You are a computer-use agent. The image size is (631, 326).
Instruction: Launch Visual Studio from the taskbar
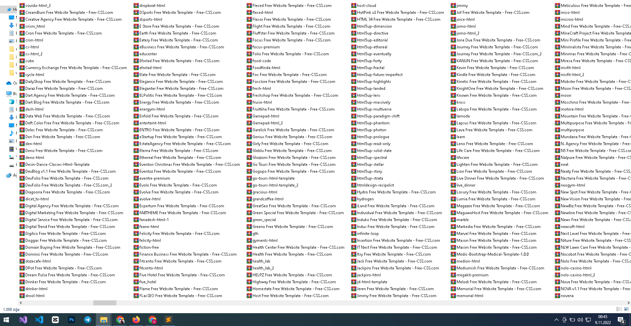coord(23,320)
